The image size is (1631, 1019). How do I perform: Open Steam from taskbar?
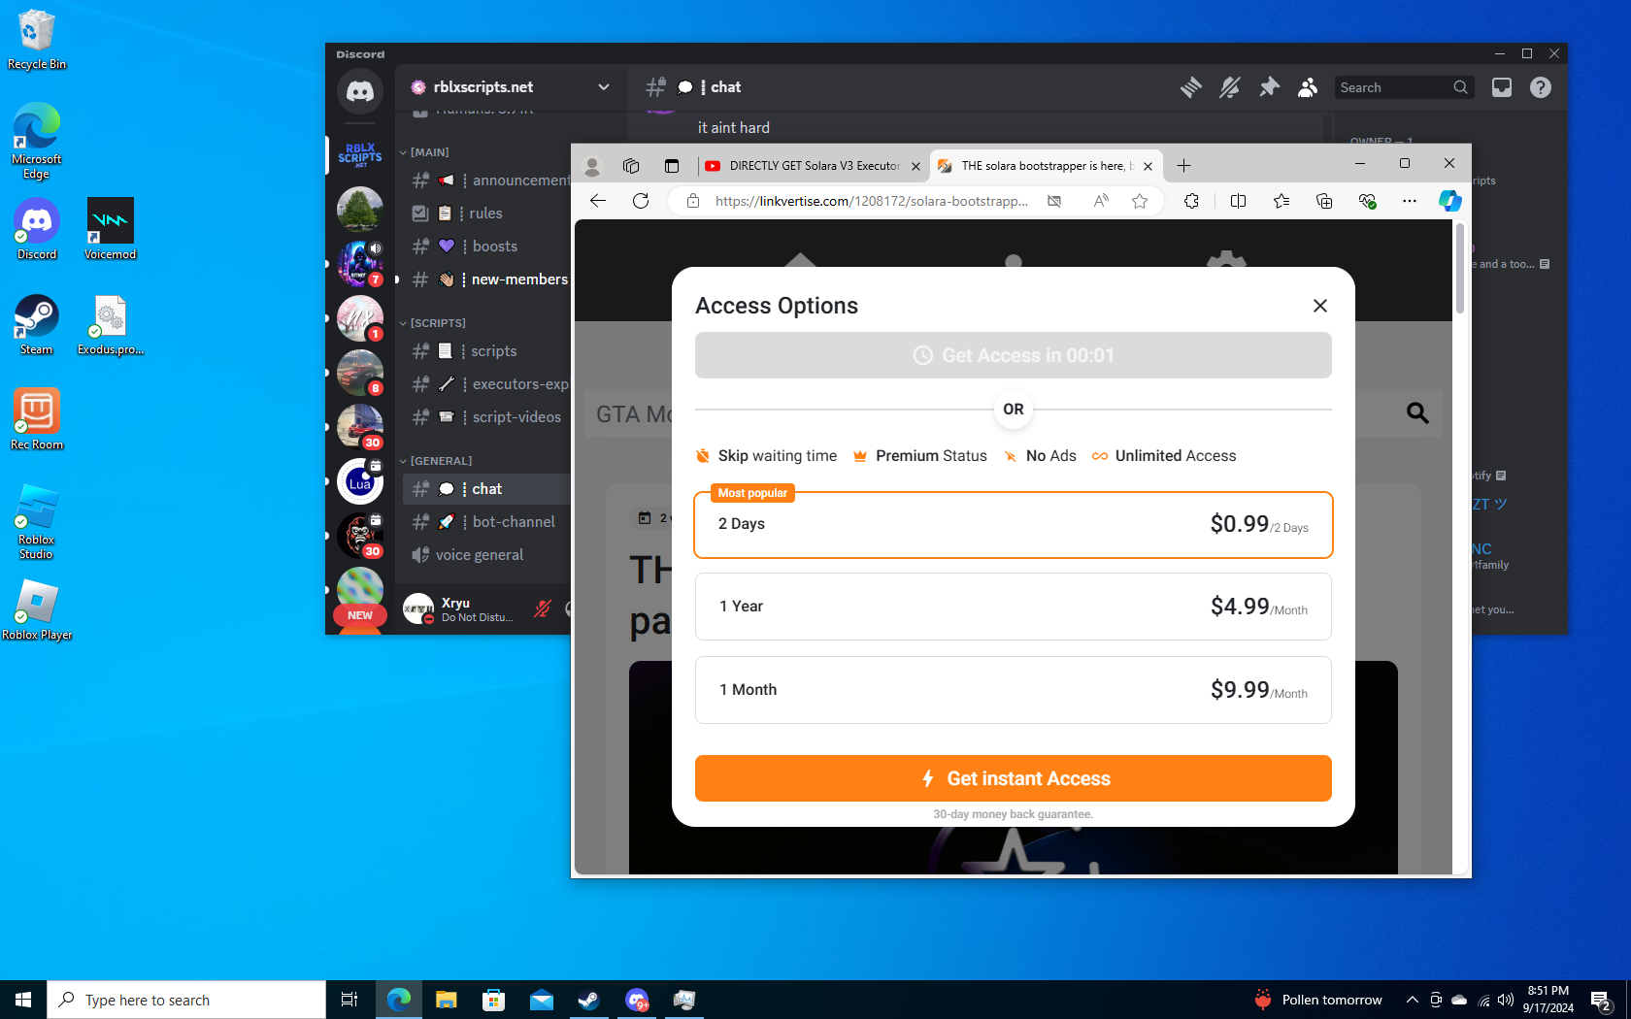coord(589,1000)
